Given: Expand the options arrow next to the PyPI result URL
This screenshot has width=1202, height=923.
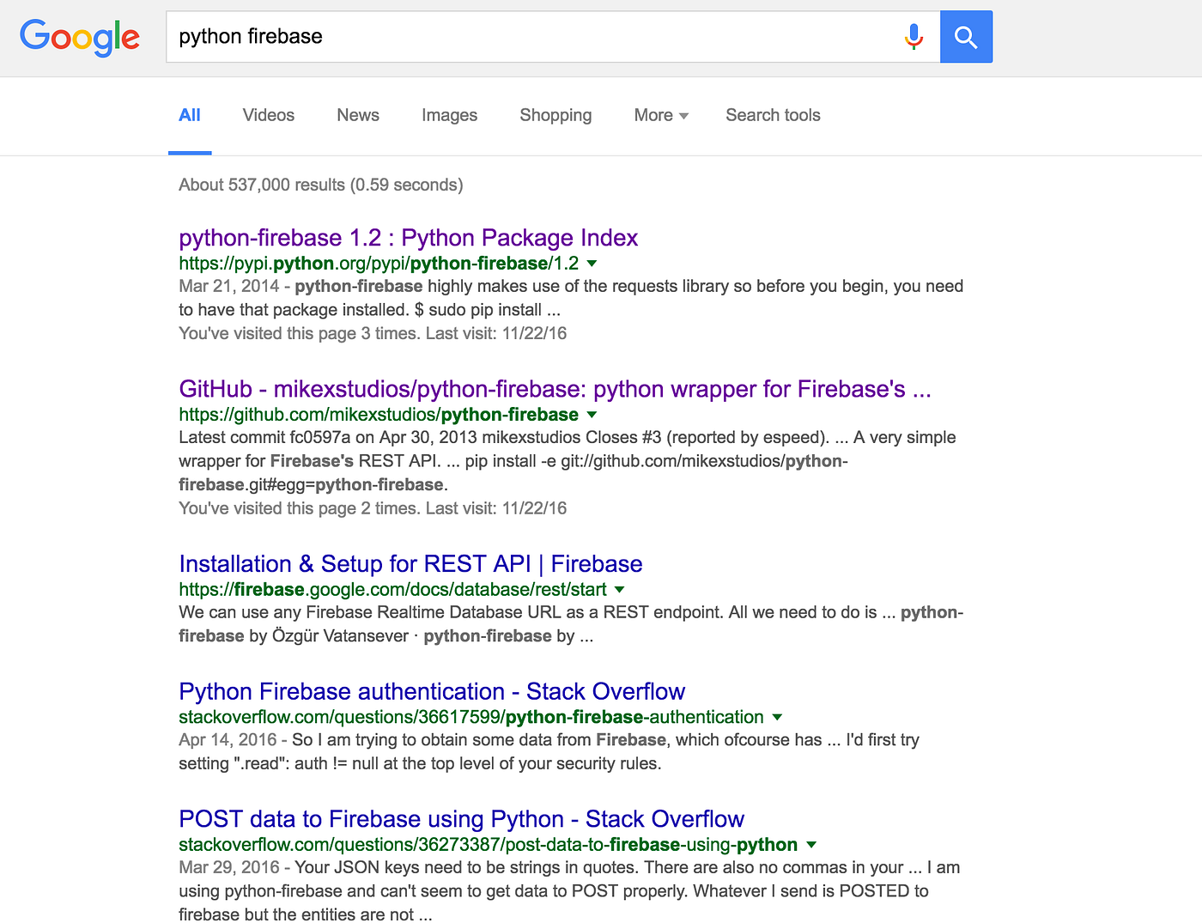Looking at the screenshot, I should pos(592,264).
